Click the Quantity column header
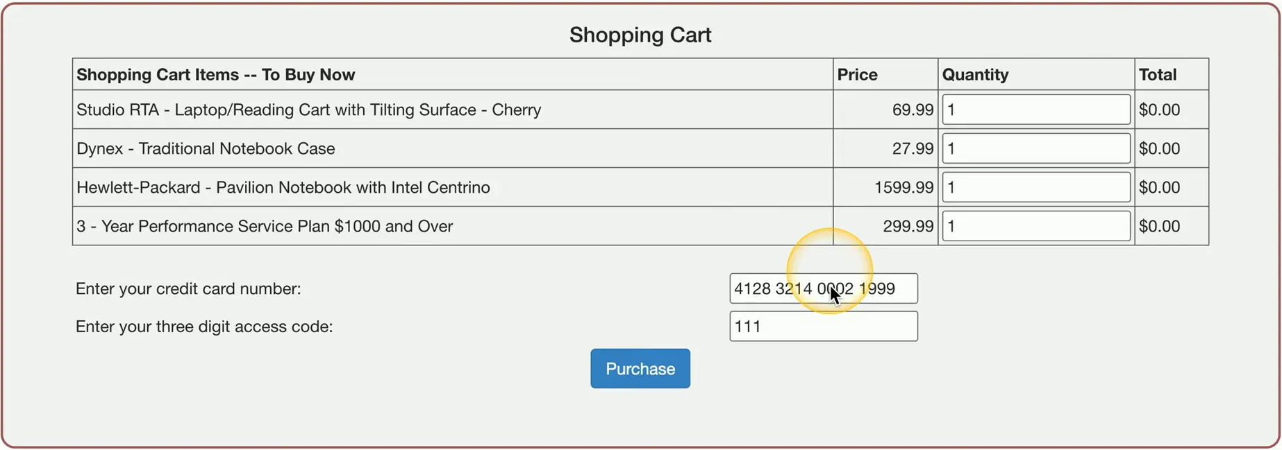Image resolution: width=1282 pixels, height=450 pixels. click(975, 75)
